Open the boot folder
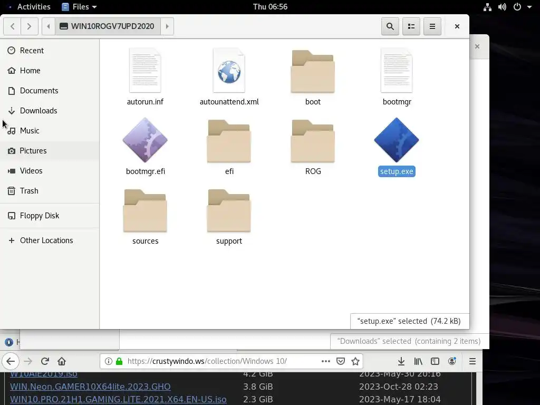Screen dimensions: 540x405 313,72
